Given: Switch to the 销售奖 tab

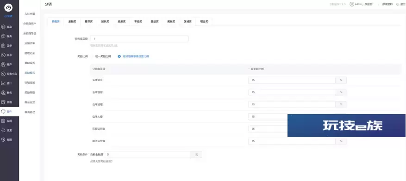Looking at the screenshot, I should coord(56,22).
